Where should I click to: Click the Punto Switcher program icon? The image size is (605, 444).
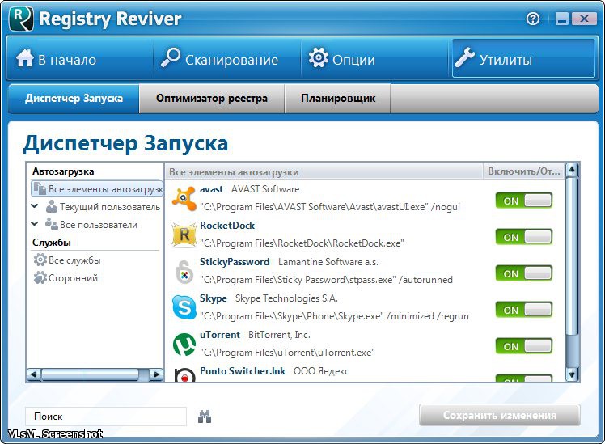[184, 375]
